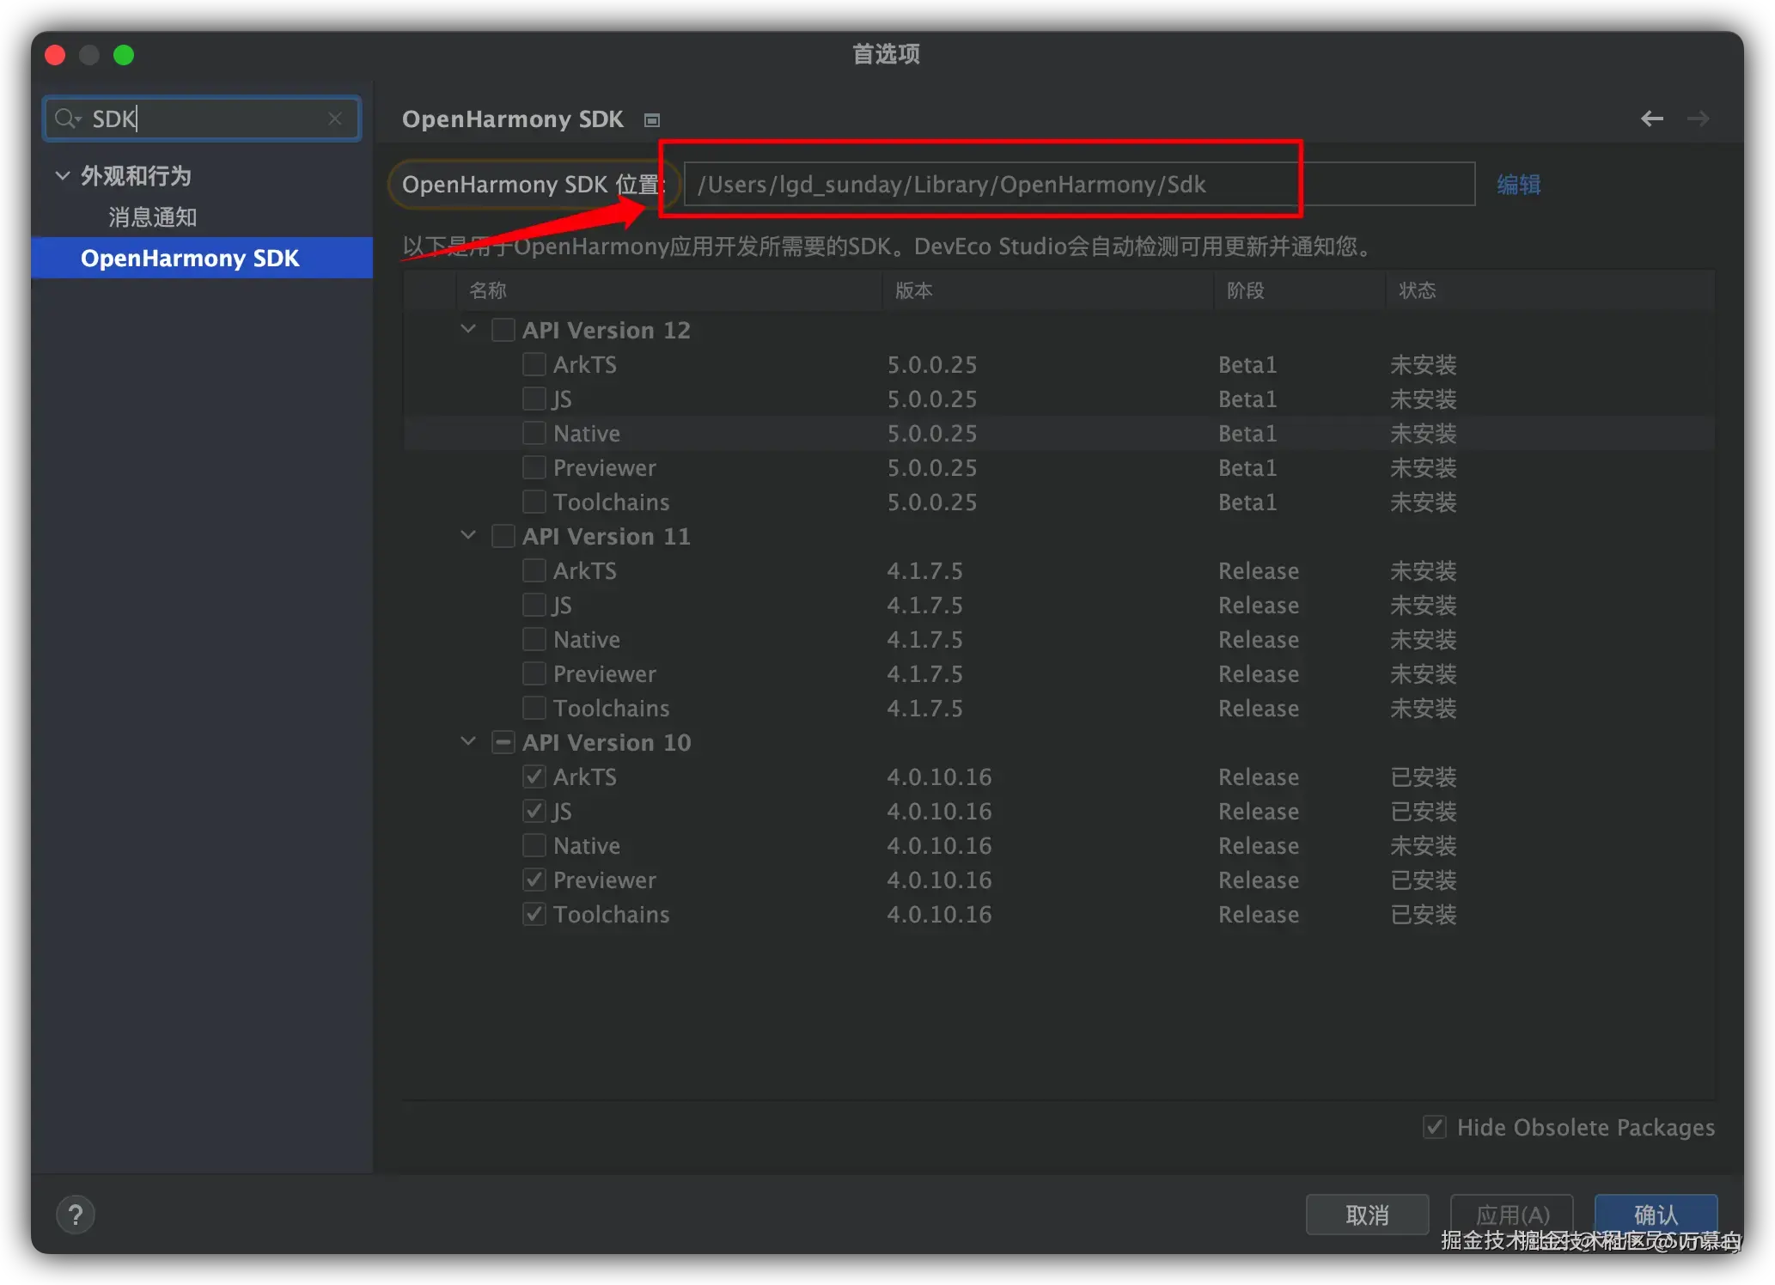Click the green zoom window button
This screenshot has width=1775, height=1285.
coord(124,55)
